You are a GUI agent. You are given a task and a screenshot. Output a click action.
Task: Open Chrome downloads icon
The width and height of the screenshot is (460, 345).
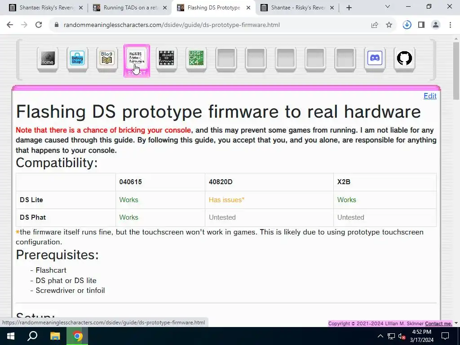coord(407,25)
